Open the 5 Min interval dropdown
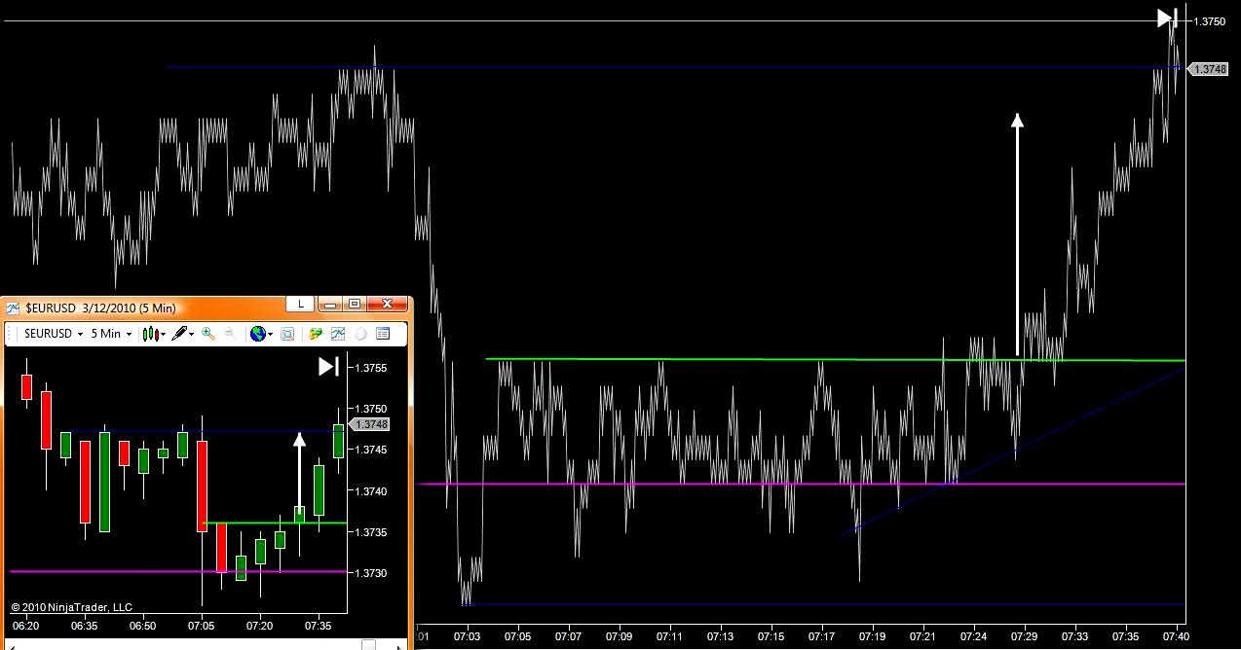The height and width of the screenshot is (650, 1241). [x=111, y=334]
